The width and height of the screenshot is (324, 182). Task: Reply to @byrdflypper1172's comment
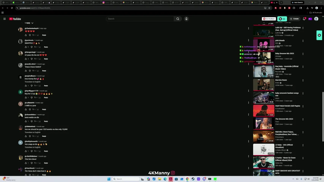(x=46, y=98)
